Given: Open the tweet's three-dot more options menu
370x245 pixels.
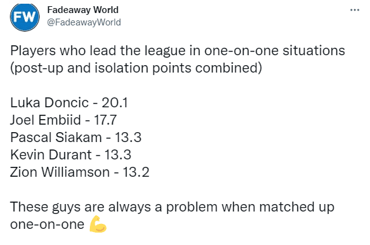Looking at the screenshot, I should click(x=355, y=10).
